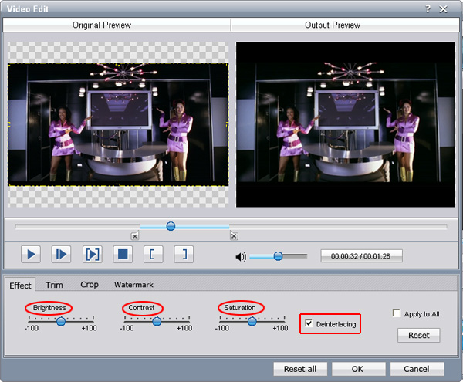The width and height of the screenshot is (463, 382).
Task: Set trim start with left bracket button
Action: tap(154, 254)
